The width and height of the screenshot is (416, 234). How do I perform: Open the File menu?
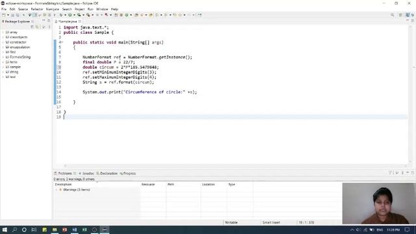4,9
